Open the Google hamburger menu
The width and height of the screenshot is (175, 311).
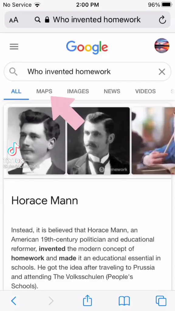pyautogui.click(x=14, y=47)
